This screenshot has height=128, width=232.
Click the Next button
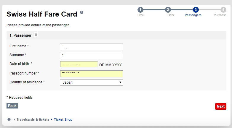pyautogui.click(x=221, y=106)
